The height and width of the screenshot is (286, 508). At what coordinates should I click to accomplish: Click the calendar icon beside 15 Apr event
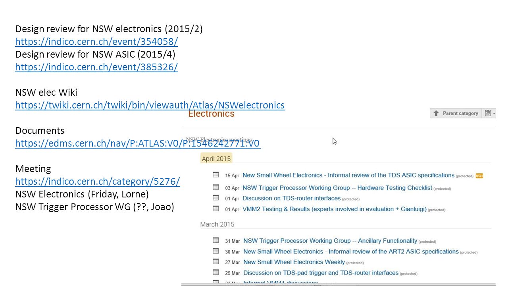tap(216, 175)
